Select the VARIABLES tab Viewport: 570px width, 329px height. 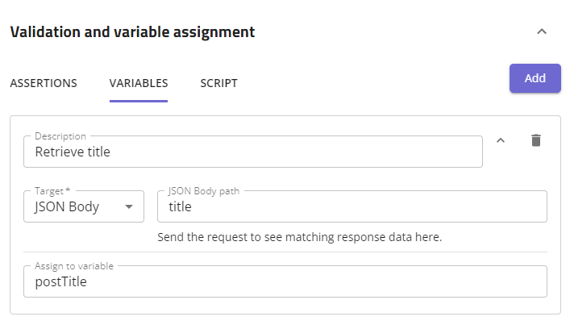pos(139,83)
